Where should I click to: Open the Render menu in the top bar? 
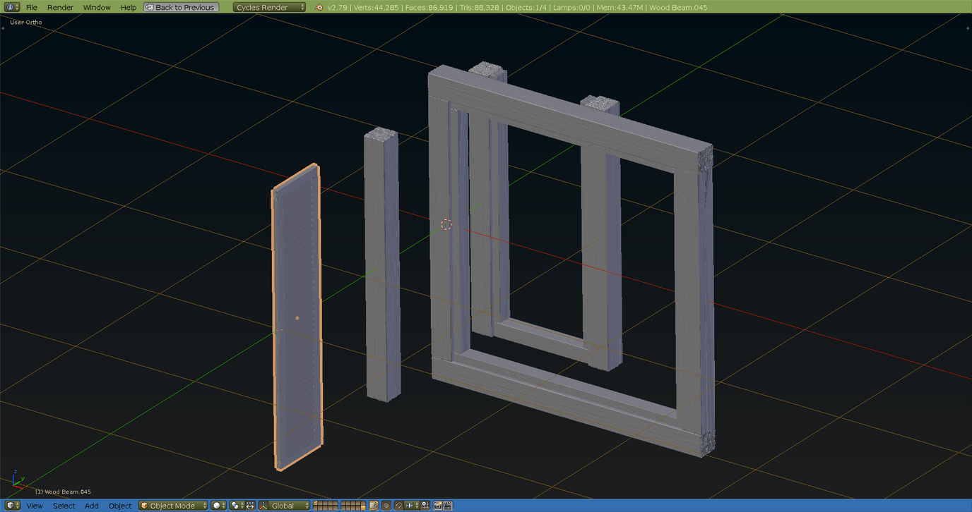point(60,7)
